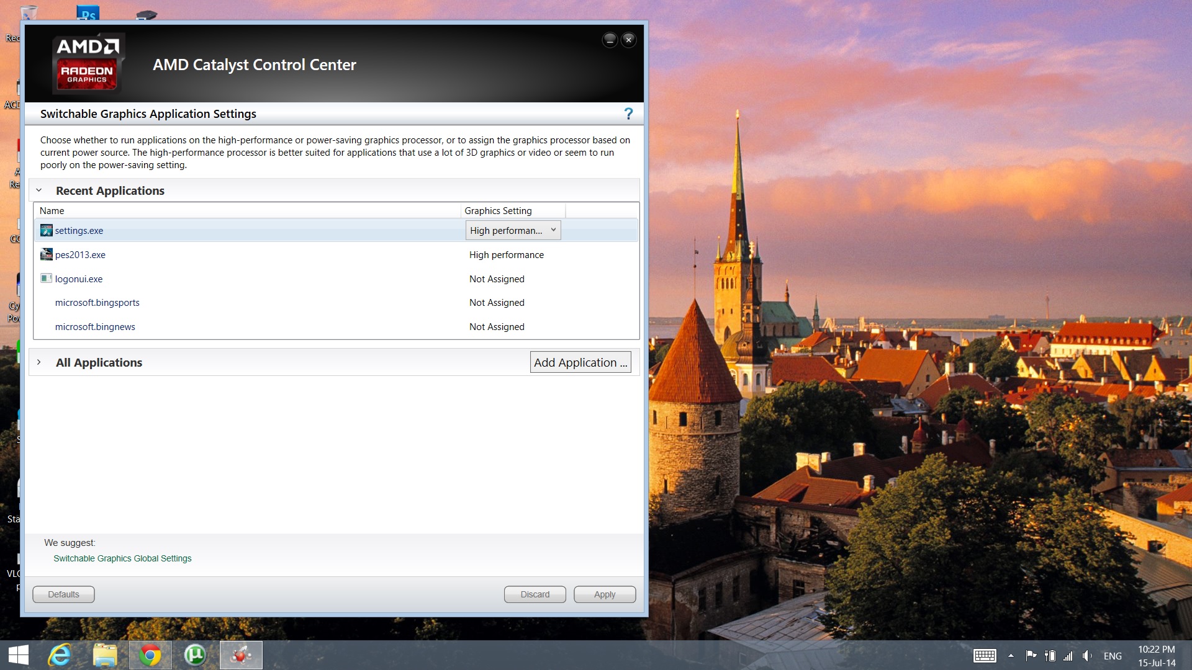Open Internet Explorer from the taskbar

[60, 655]
